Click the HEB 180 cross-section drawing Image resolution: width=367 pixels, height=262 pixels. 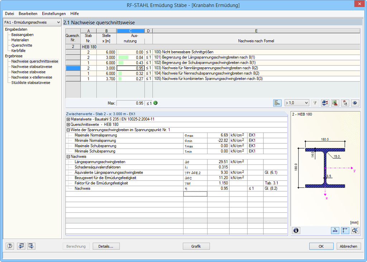pyautogui.click(x=325, y=168)
